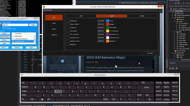Check the csgocheat-Debug.dll checkbox
The width and height of the screenshot is (190, 106).
click(x=13, y=39)
